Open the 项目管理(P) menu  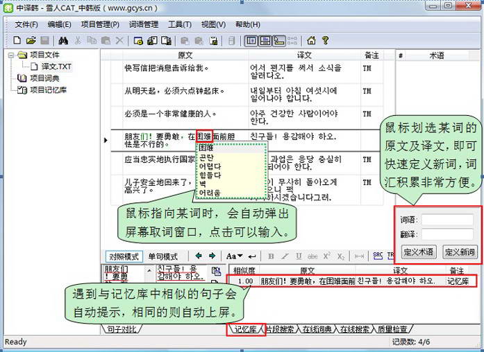pos(100,24)
